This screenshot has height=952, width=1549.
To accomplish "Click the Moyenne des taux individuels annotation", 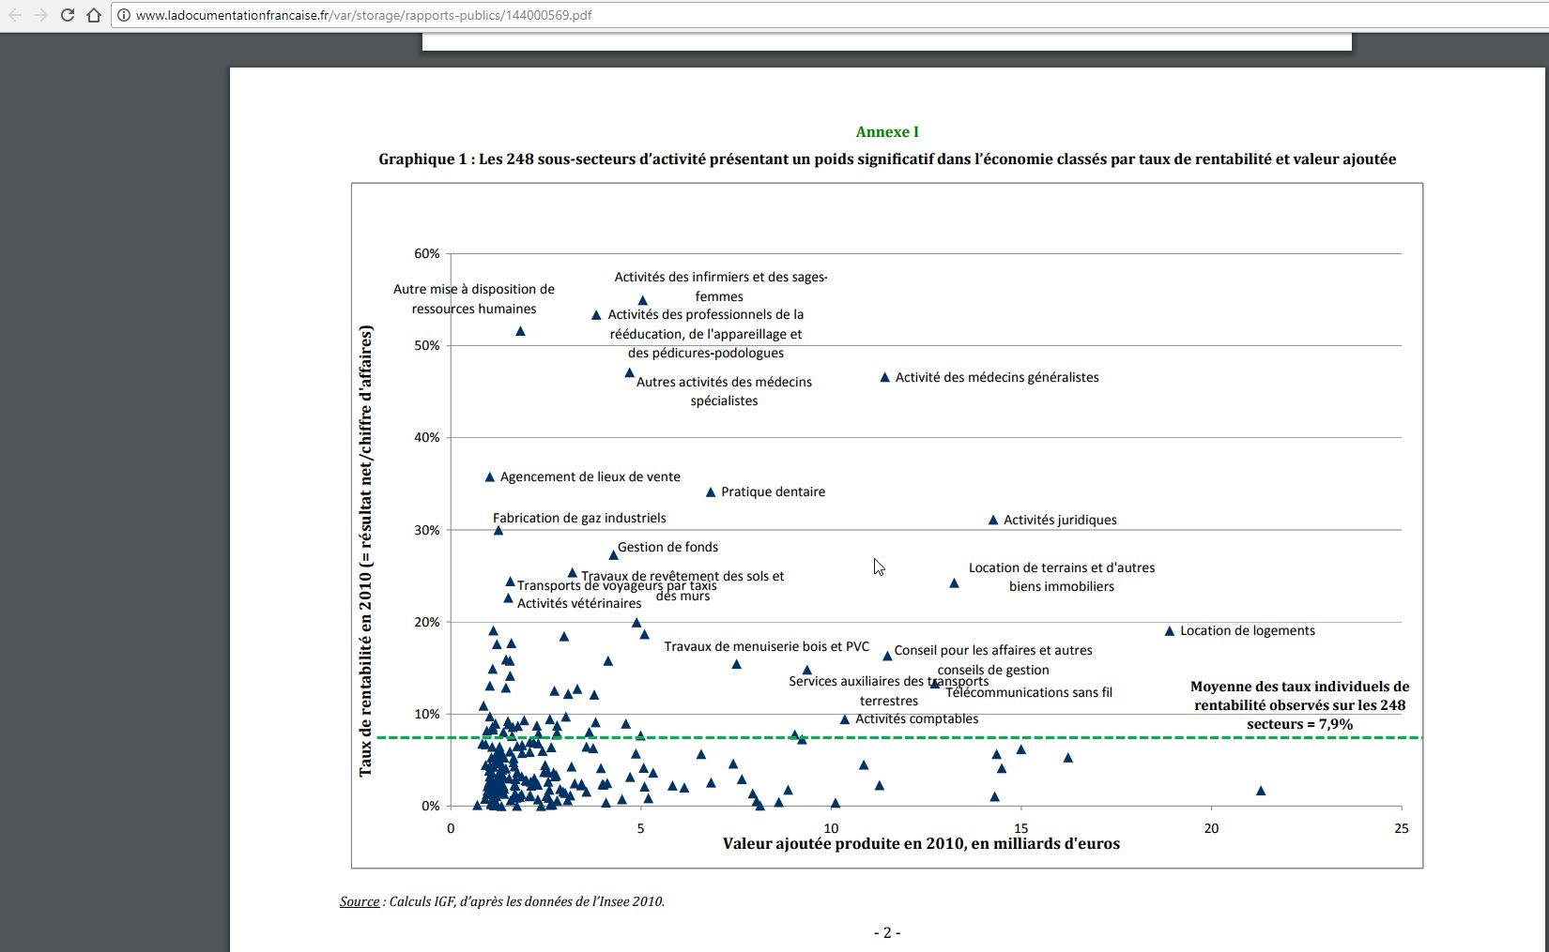I will click(1299, 705).
